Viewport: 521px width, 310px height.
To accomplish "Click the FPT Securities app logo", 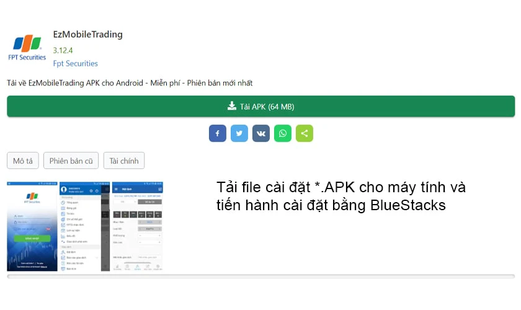I will (27, 48).
